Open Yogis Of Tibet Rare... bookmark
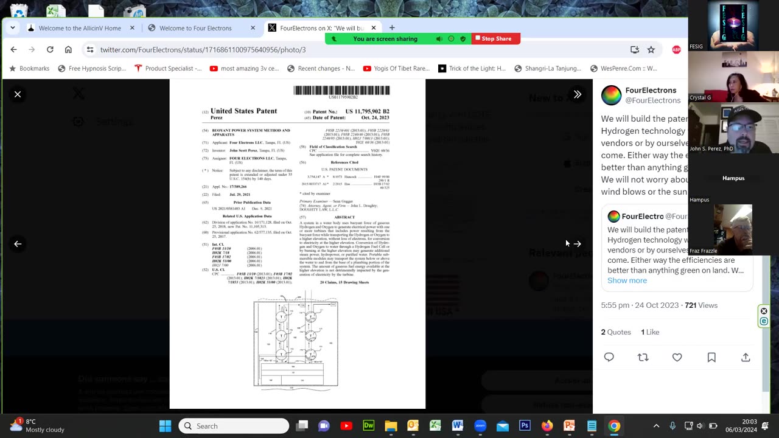 (396, 69)
